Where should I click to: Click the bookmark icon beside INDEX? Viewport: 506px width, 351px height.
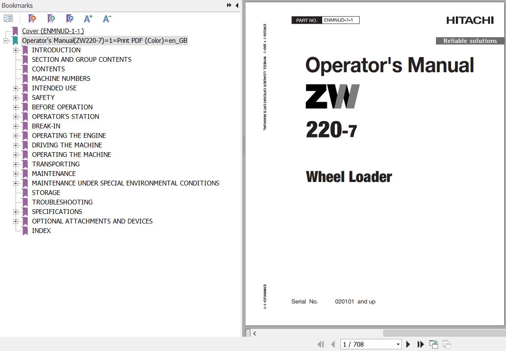pos(25,231)
